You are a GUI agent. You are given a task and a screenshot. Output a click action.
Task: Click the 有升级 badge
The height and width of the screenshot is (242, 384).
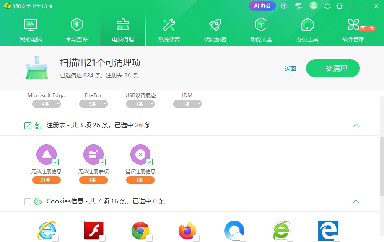(x=367, y=28)
